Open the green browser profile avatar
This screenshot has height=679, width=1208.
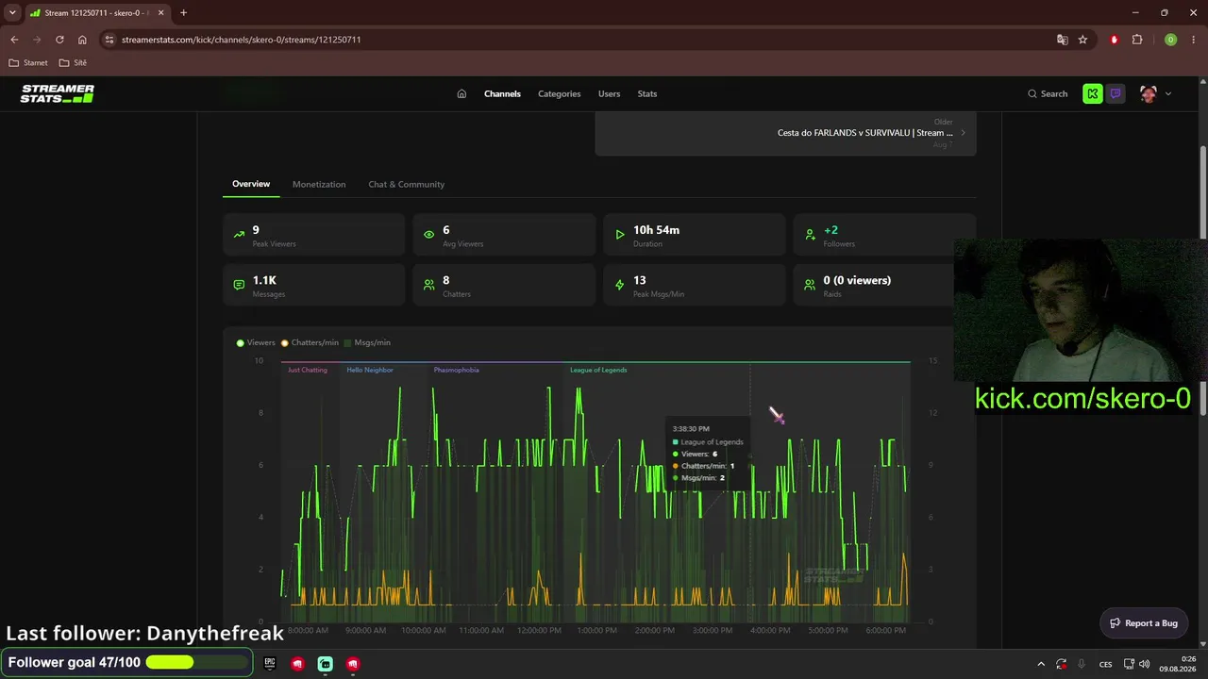point(1170,40)
